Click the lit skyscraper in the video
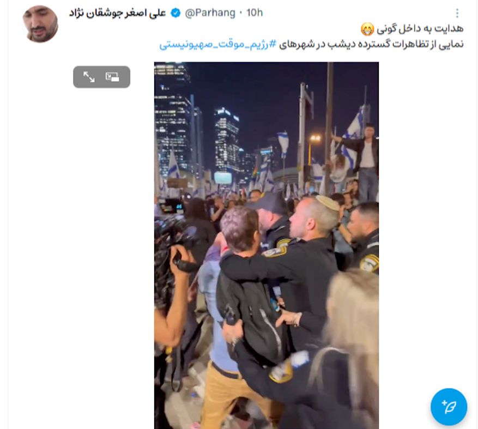Screen dimensions: 478x429 [x=227, y=139]
